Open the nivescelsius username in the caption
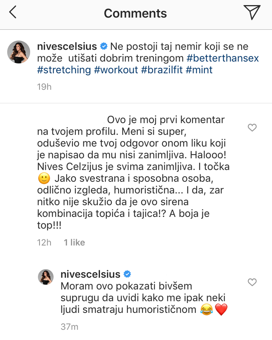This screenshot has height=340, width=272. point(67,47)
